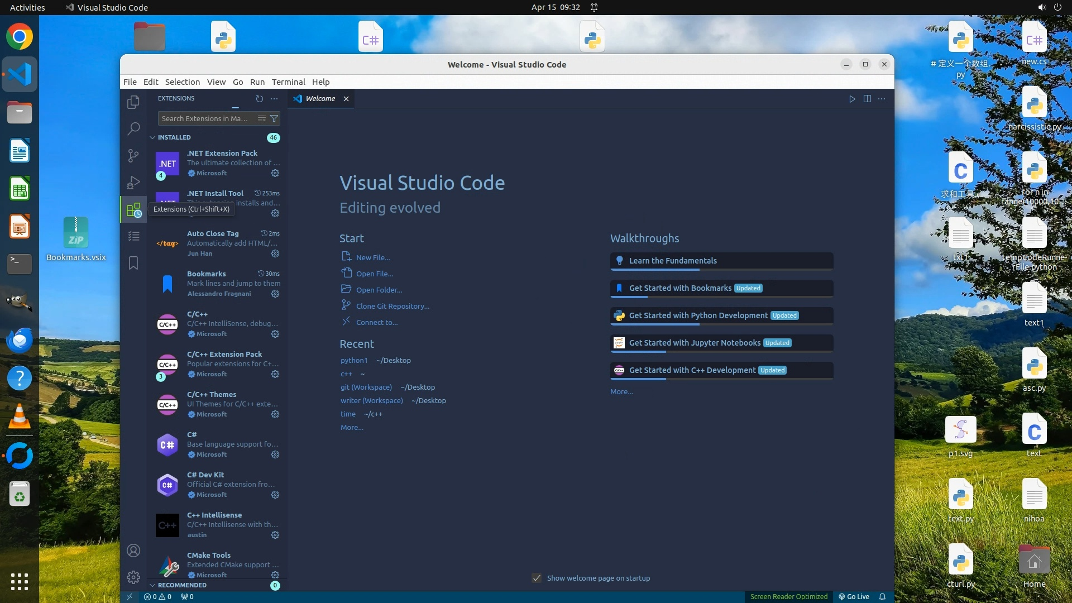This screenshot has height=603, width=1072.
Task: Click the Search Extensions input field
Action: click(x=205, y=118)
